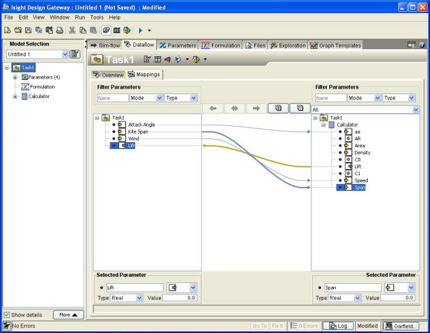The width and height of the screenshot is (430, 333).
Task: Click the edit model icon beside Untitled 1
Action: [x=75, y=54]
